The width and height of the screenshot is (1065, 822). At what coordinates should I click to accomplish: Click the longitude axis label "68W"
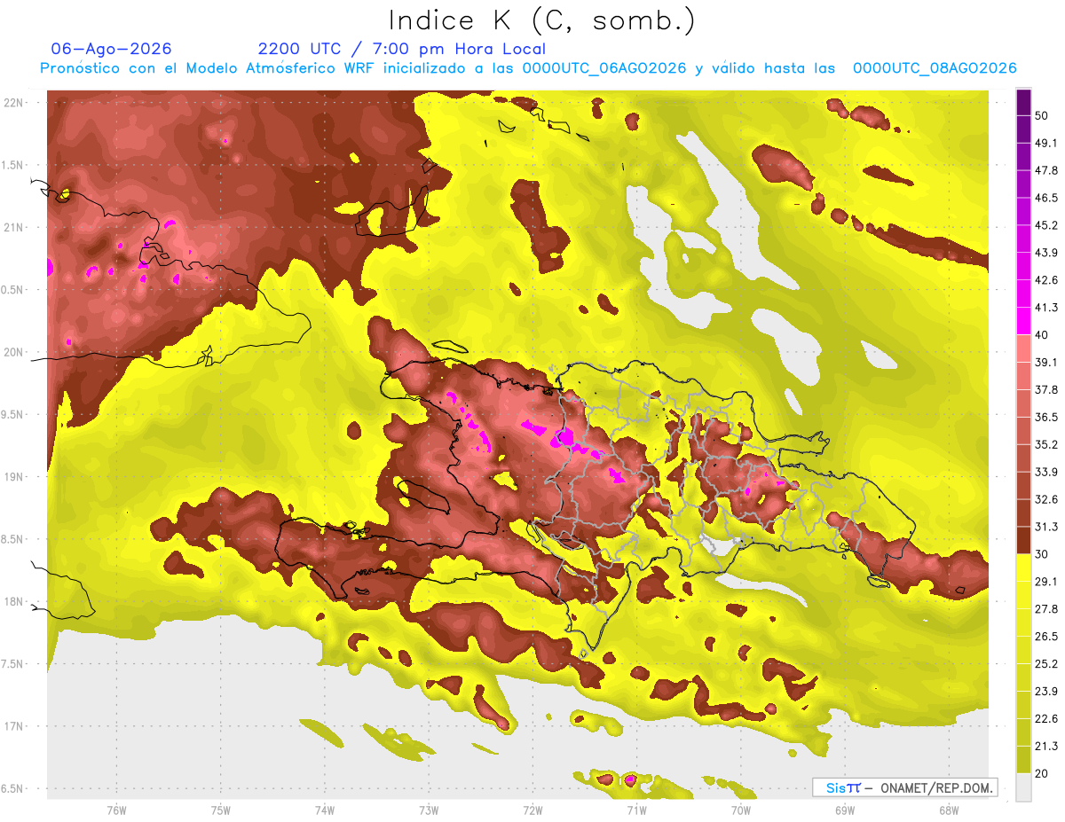(x=948, y=810)
